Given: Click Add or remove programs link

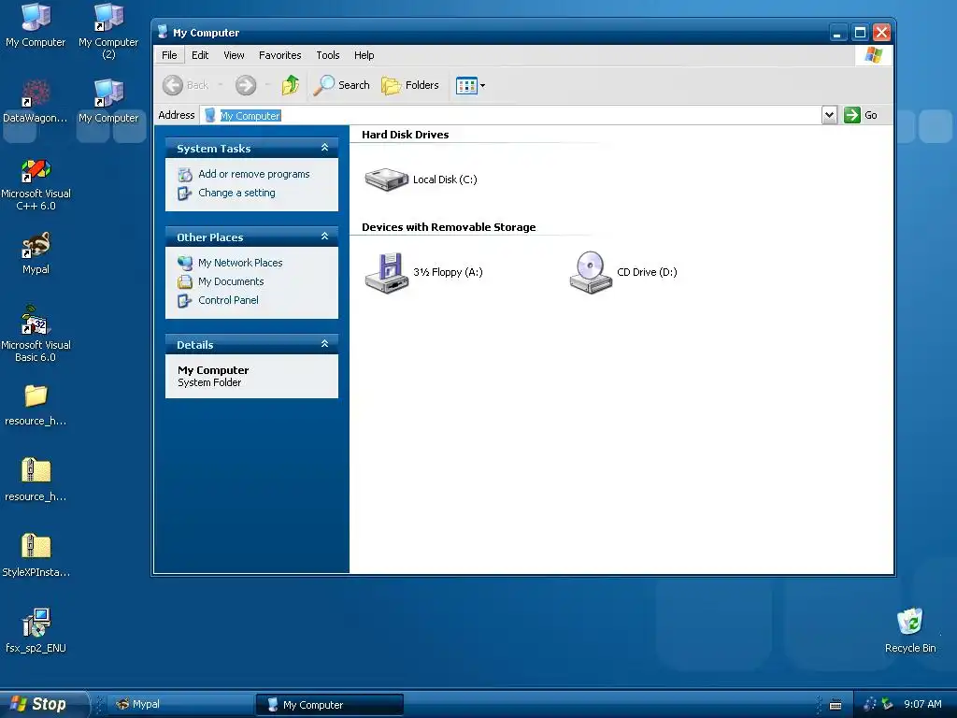Looking at the screenshot, I should coord(254,174).
